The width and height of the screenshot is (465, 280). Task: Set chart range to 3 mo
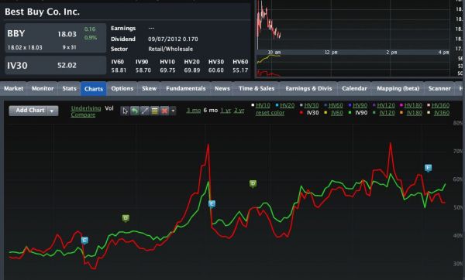tap(193, 111)
